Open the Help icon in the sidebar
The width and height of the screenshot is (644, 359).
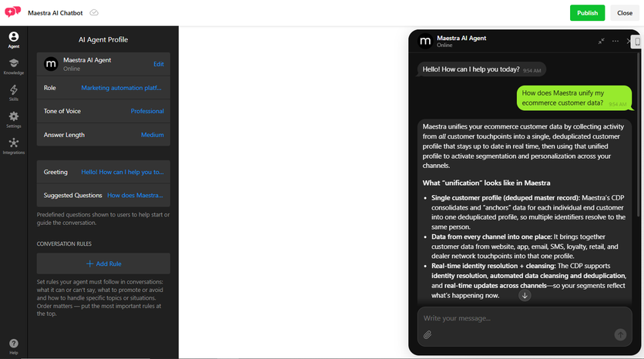pos(14,346)
